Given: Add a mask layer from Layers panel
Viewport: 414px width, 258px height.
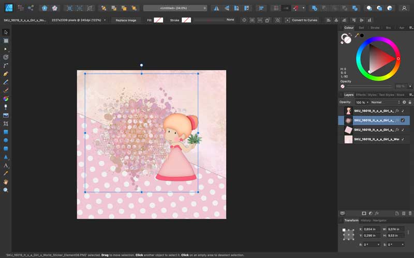Looking at the screenshot, I should [x=364, y=213].
